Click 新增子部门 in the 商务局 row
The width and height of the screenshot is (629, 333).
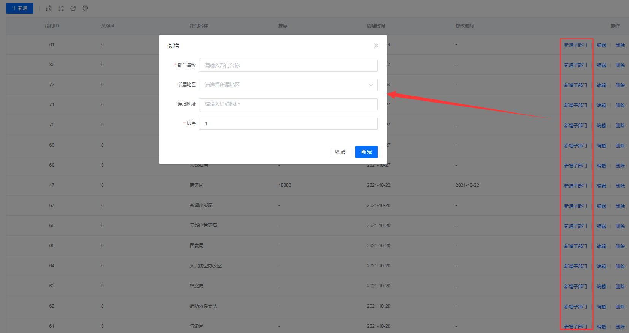[x=575, y=186]
